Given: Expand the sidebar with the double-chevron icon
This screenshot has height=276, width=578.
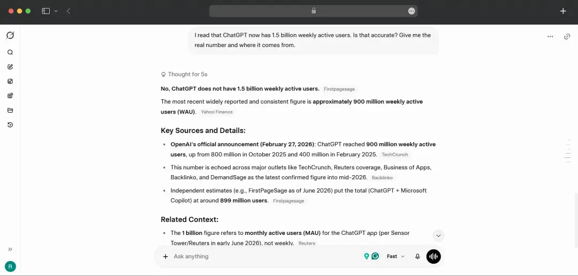Looking at the screenshot, I should 10,249.
